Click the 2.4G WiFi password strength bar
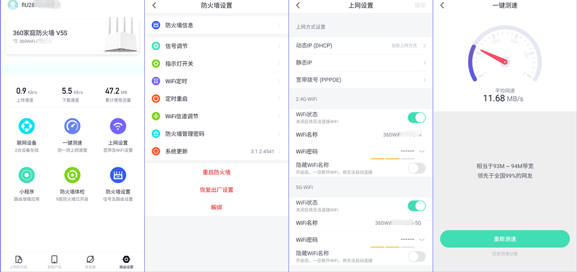This screenshot has height=272, width=577. tap(392, 158)
